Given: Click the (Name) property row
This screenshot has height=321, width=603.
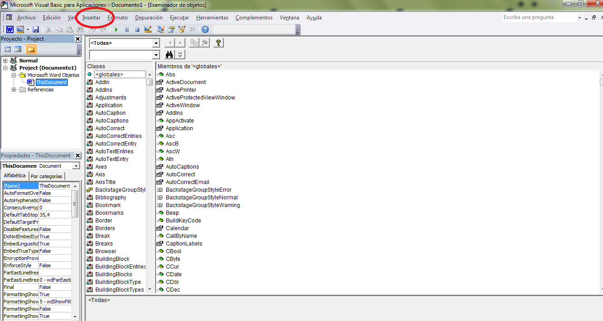Looking at the screenshot, I should (37, 186).
